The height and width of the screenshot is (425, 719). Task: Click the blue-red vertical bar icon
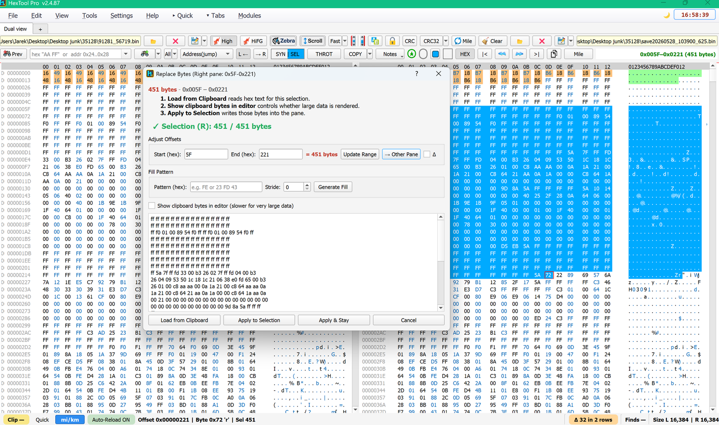pyautogui.click(x=354, y=41)
